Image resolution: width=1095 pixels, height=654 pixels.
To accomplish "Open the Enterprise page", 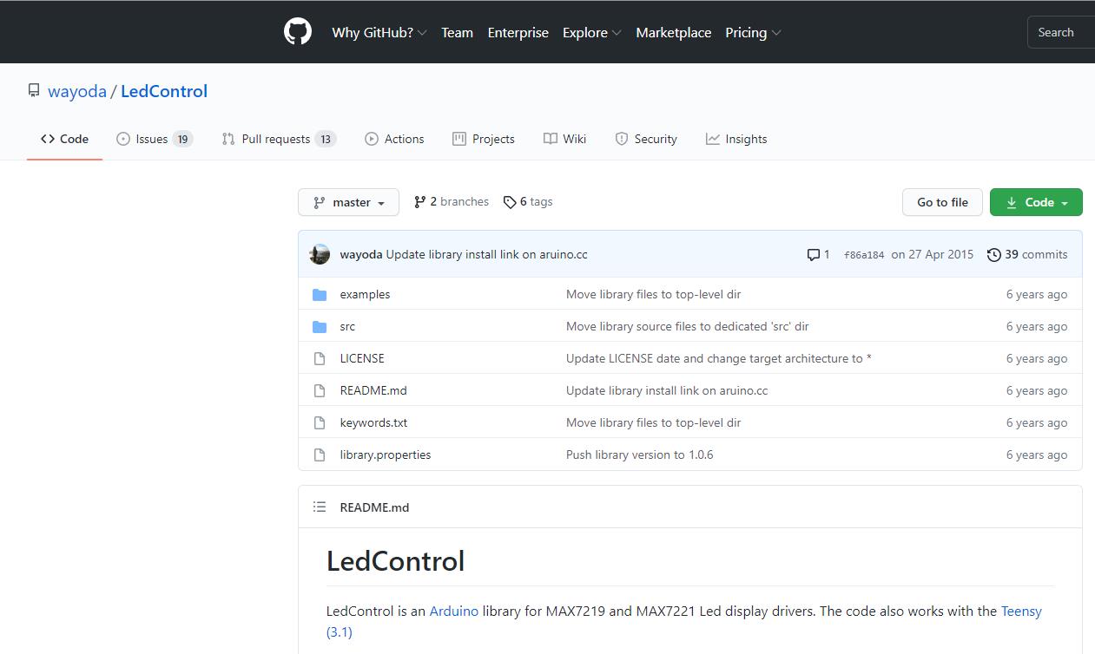I will pyautogui.click(x=518, y=32).
